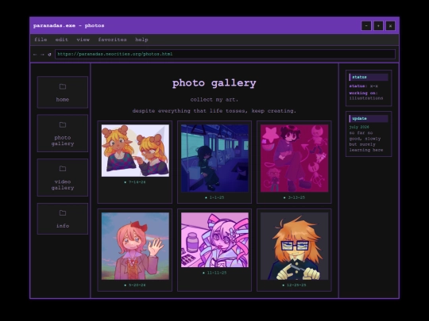Click the URL address field
This screenshot has width=429, height=321.
225,54
